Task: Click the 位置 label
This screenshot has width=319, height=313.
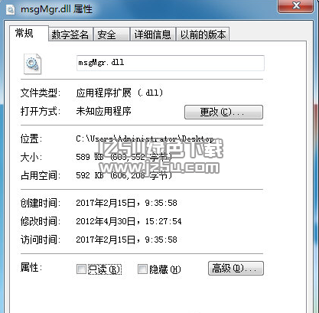Action: point(31,139)
